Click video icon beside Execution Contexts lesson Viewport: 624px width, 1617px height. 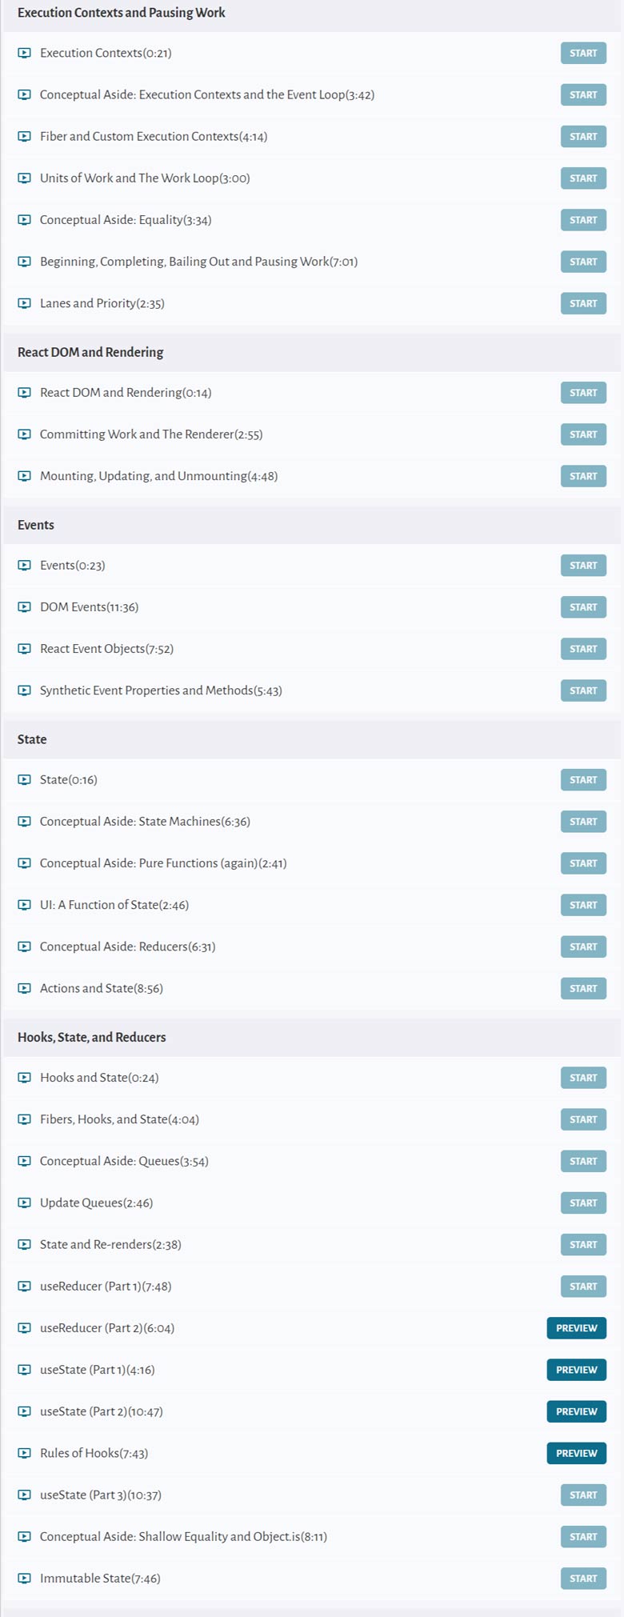click(x=24, y=53)
